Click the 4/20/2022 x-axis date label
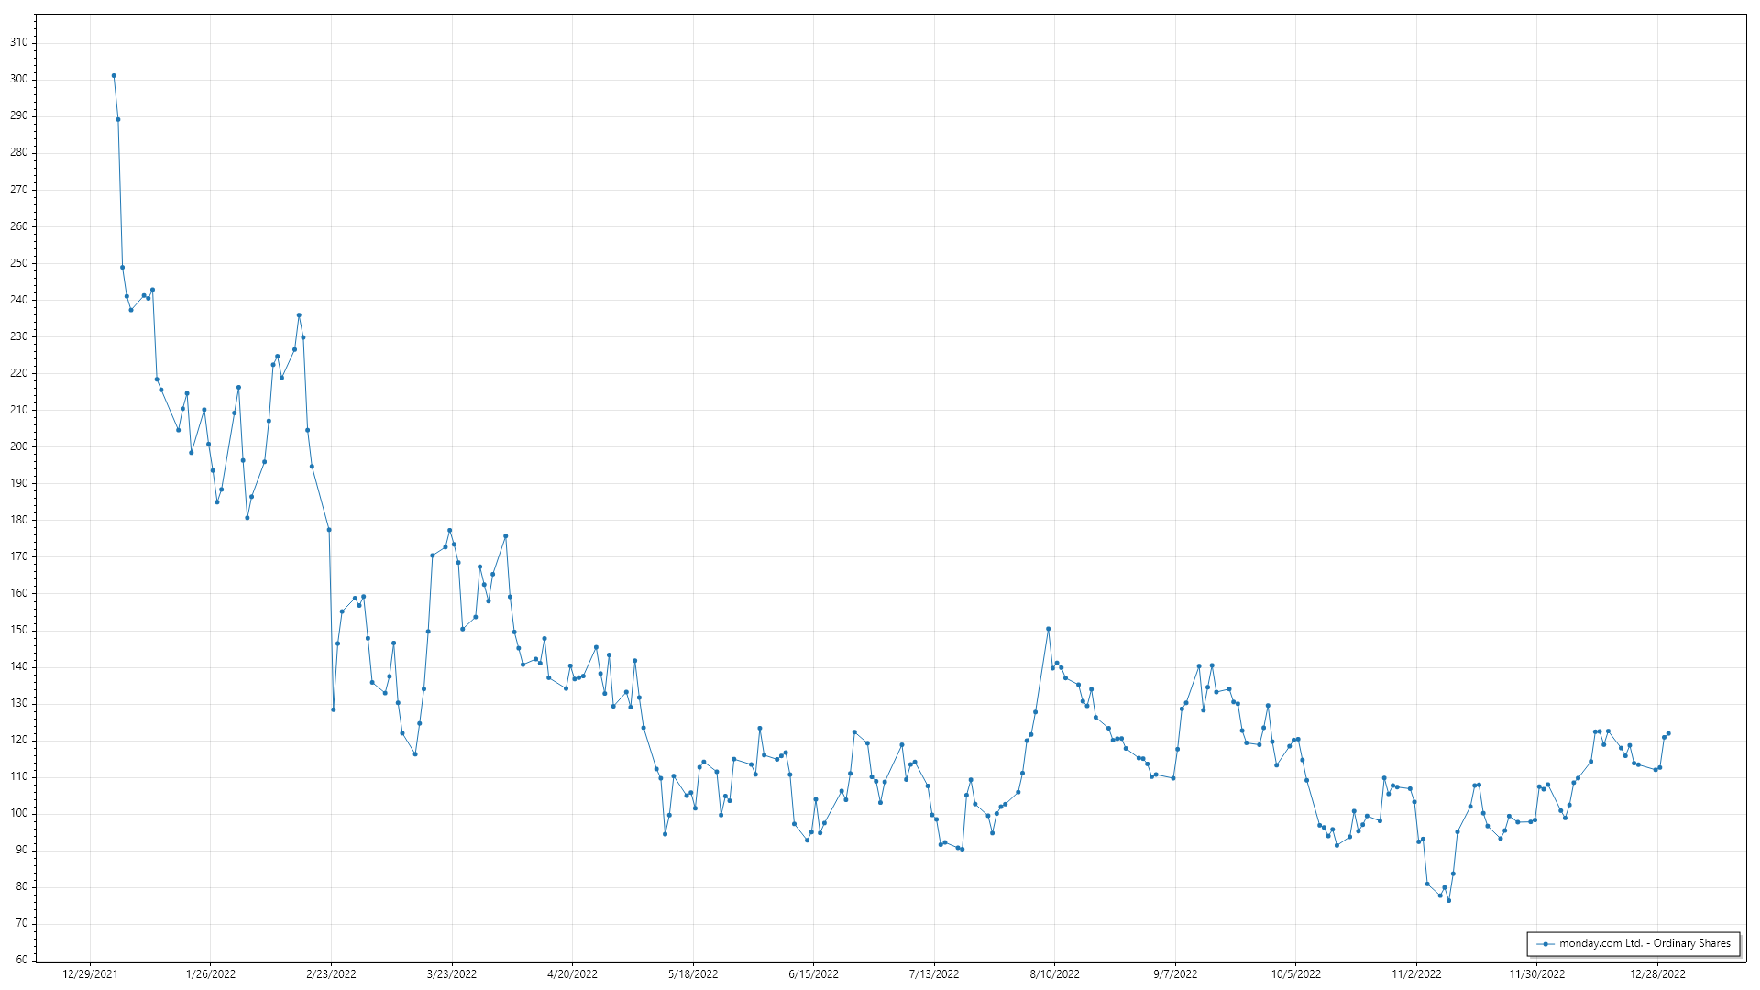Image resolution: width=1760 pixels, height=990 pixels. click(x=572, y=974)
